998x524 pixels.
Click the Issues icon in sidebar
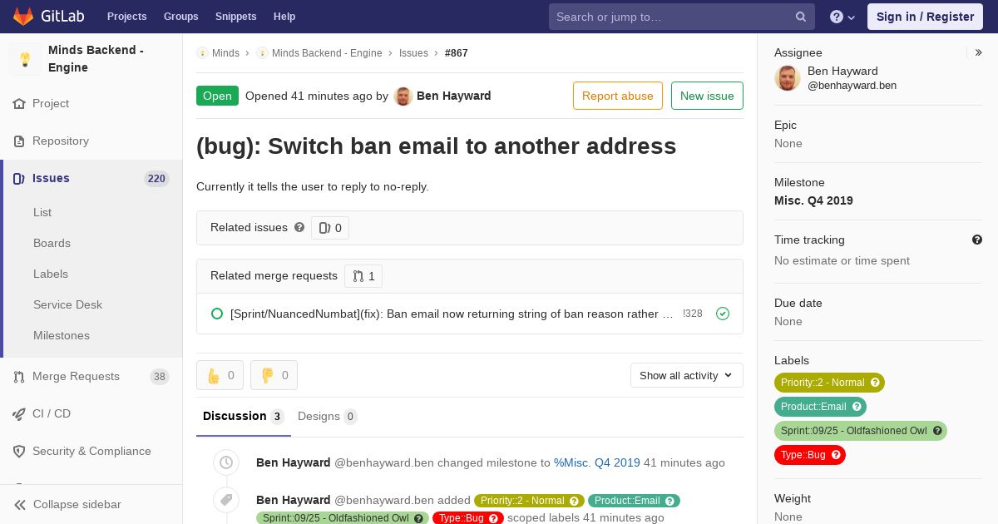(19, 179)
